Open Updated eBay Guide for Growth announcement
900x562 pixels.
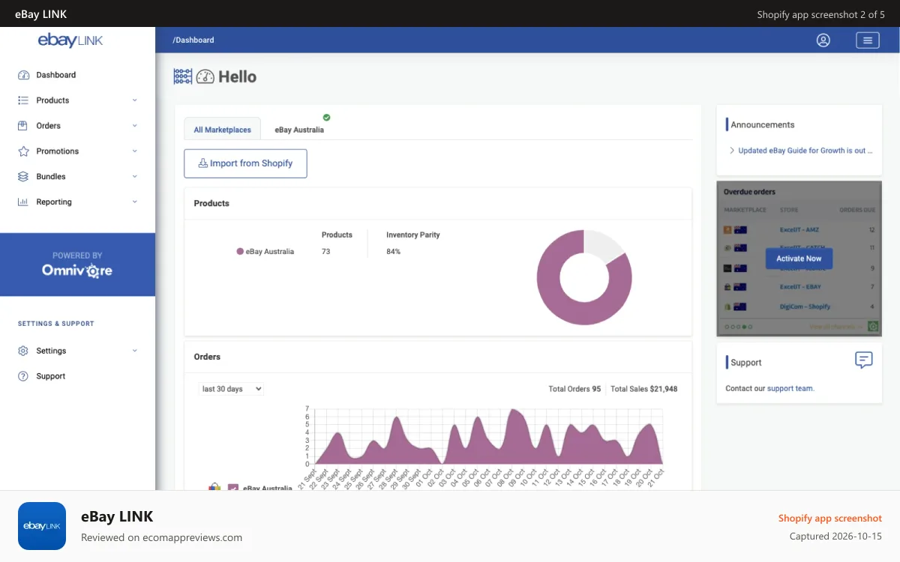[805, 151]
